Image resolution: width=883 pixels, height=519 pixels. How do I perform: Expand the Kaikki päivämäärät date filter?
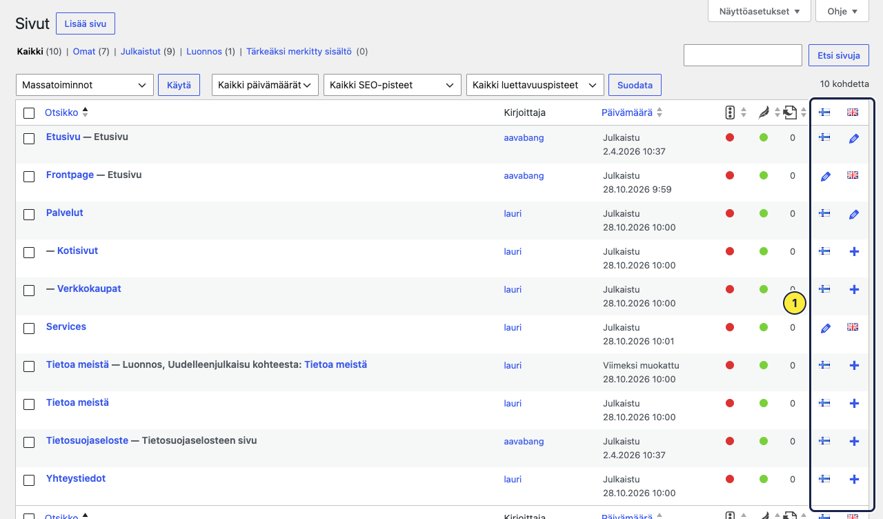pos(265,85)
